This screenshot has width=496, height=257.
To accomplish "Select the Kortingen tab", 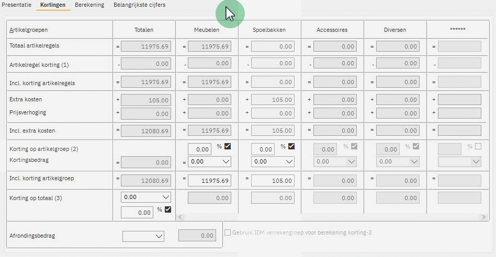I will pos(53,5).
